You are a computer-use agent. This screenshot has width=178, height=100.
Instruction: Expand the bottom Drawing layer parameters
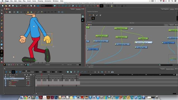point(9,86)
